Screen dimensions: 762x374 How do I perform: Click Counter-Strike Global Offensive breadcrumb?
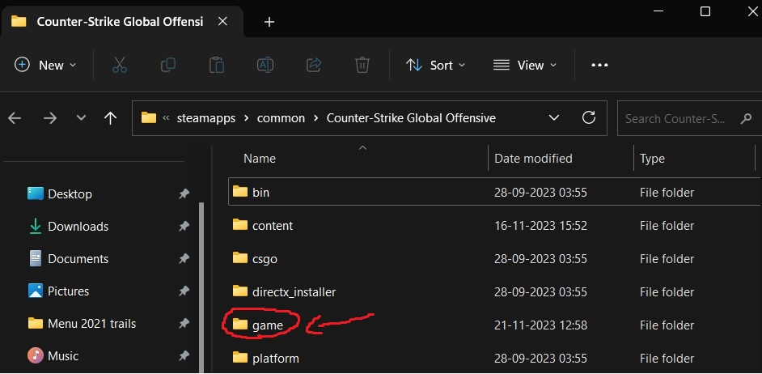coord(411,118)
